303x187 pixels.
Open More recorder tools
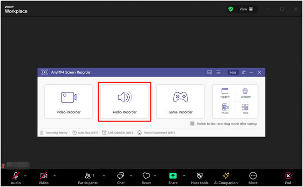point(245,109)
